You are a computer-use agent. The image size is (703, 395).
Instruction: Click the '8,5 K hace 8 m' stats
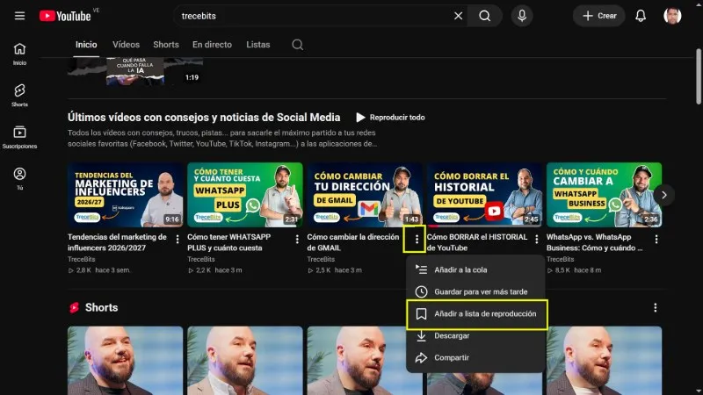tap(575, 270)
